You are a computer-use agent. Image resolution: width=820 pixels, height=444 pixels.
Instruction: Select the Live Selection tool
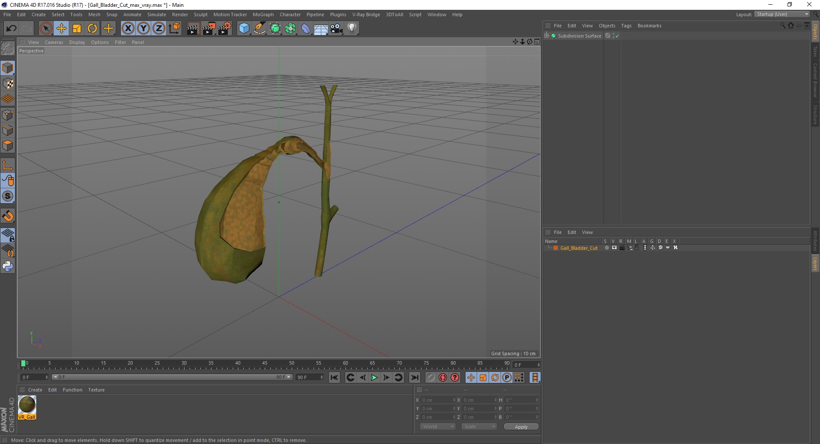click(46, 29)
